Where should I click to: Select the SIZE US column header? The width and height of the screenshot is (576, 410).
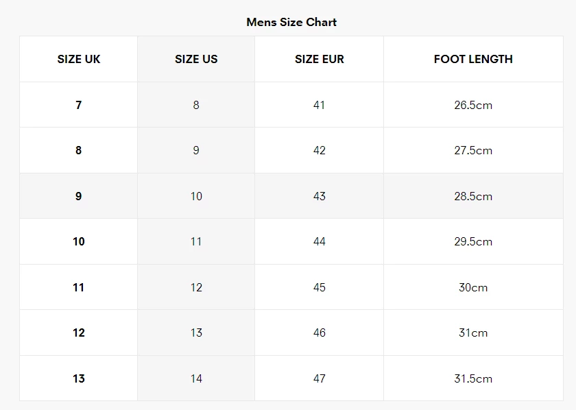tap(196, 59)
